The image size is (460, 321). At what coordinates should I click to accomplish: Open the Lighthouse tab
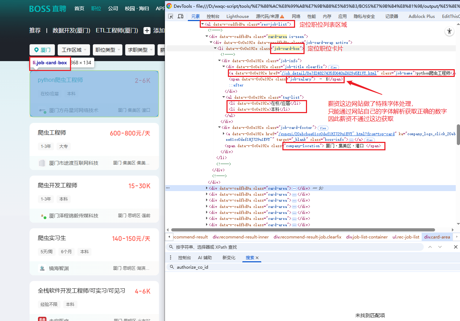(x=237, y=16)
